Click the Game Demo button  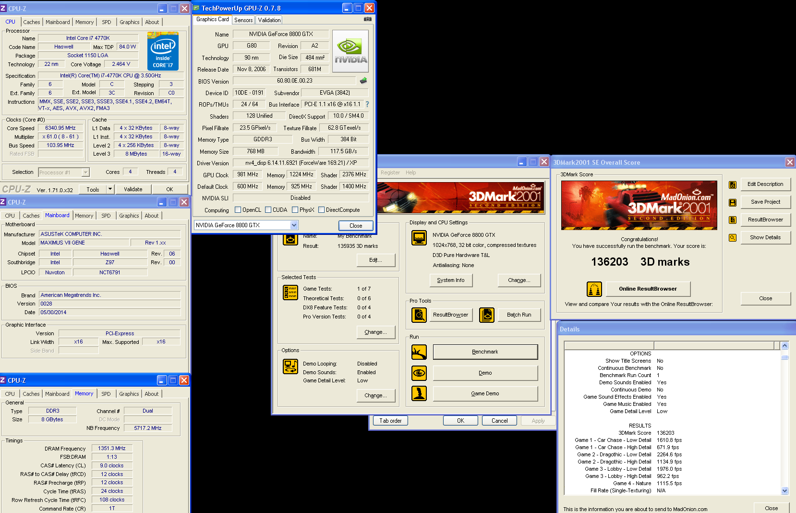[485, 393]
